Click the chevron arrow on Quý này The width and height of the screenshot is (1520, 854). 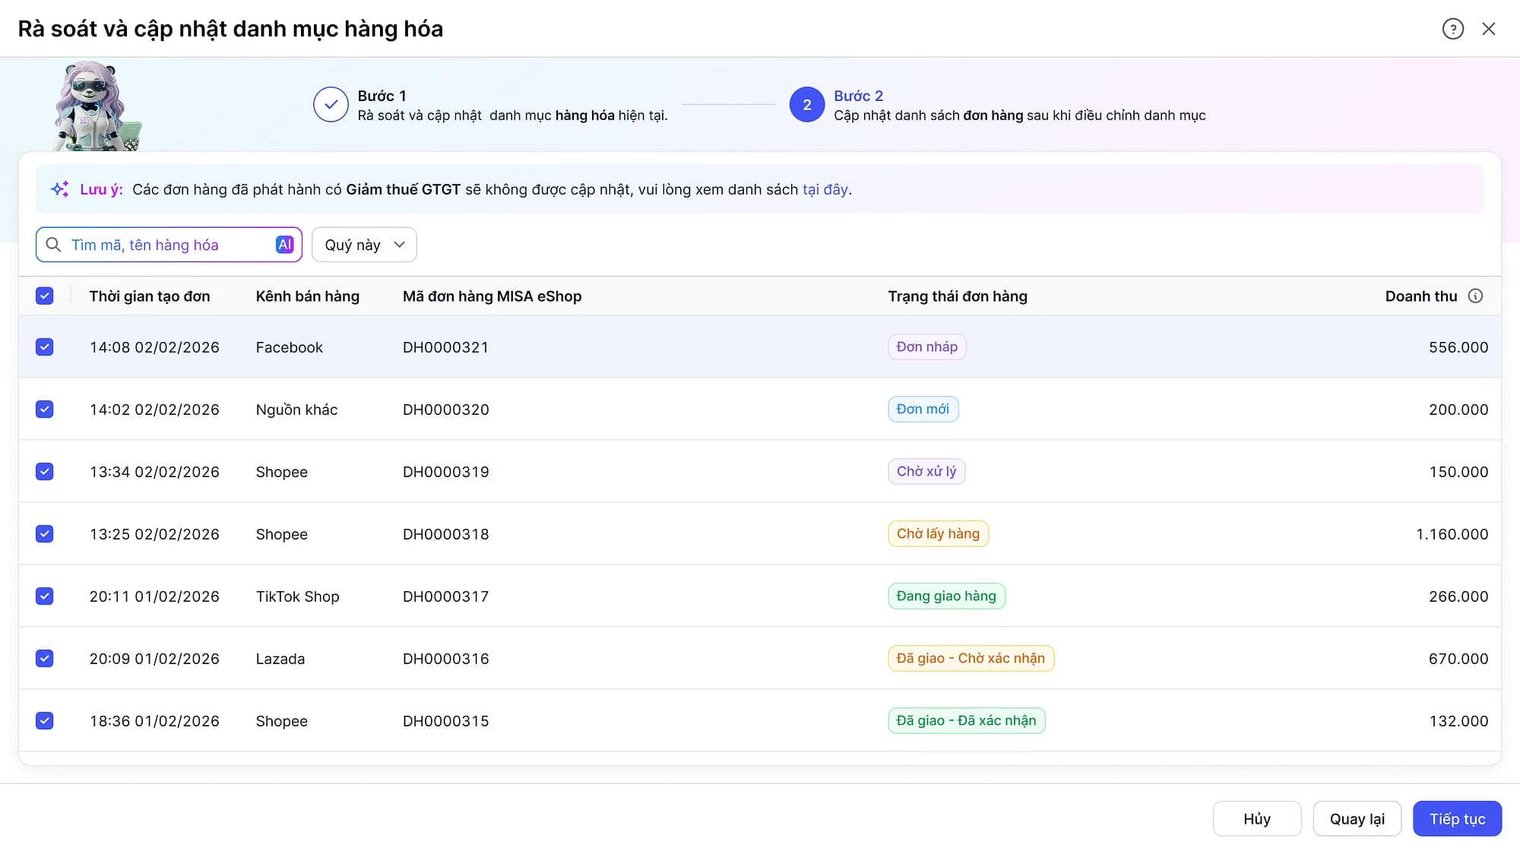tap(400, 245)
